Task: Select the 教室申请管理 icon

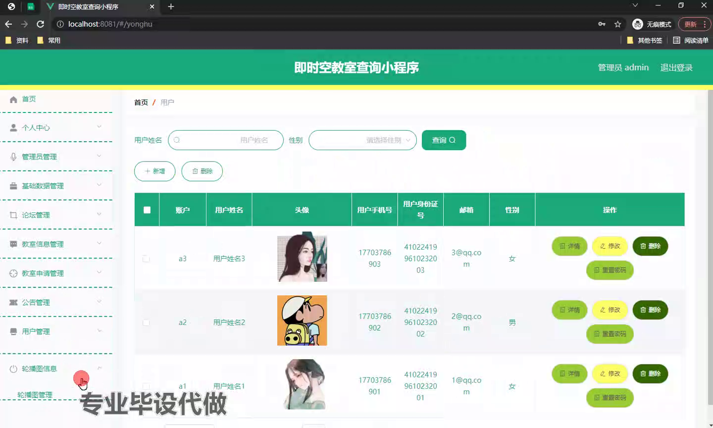Action: 13,273
